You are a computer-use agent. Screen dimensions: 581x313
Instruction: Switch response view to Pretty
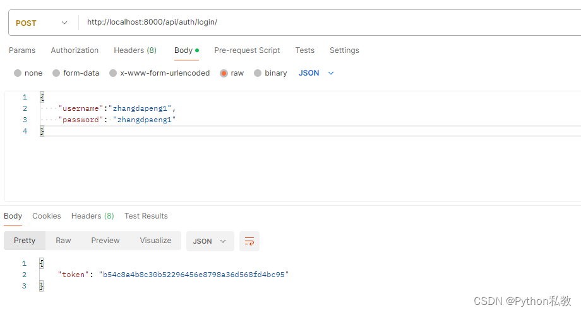pos(25,241)
